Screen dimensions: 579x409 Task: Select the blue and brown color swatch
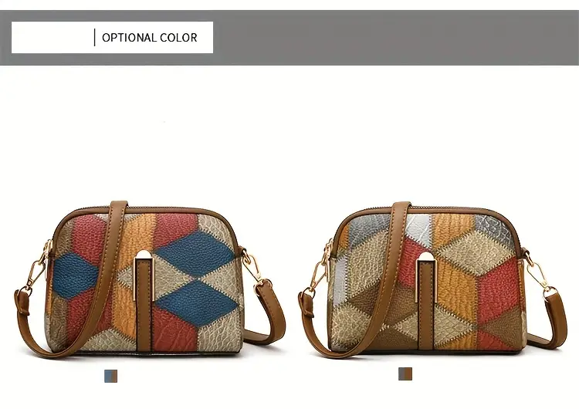(110, 376)
